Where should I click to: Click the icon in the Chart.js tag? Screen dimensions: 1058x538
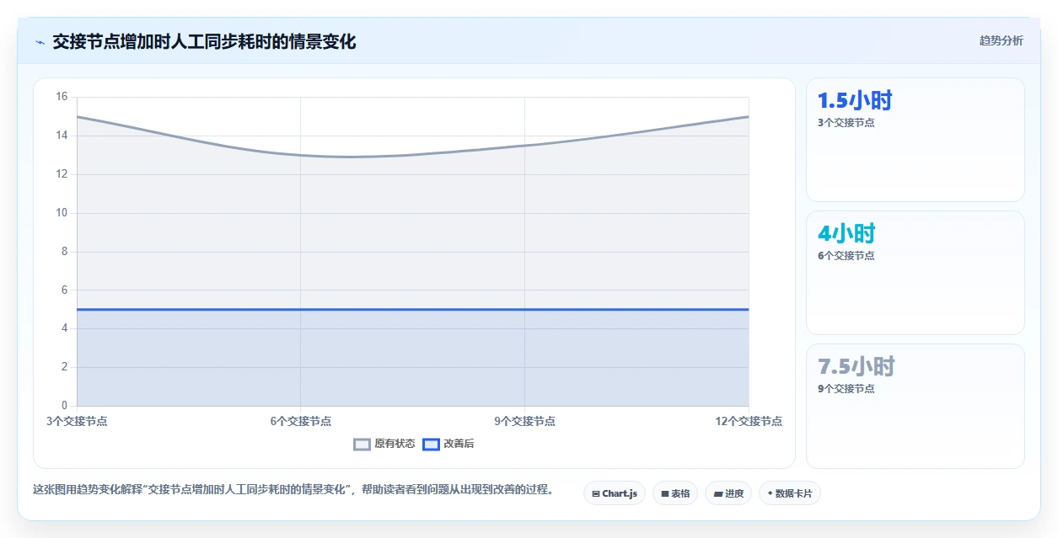tap(596, 494)
